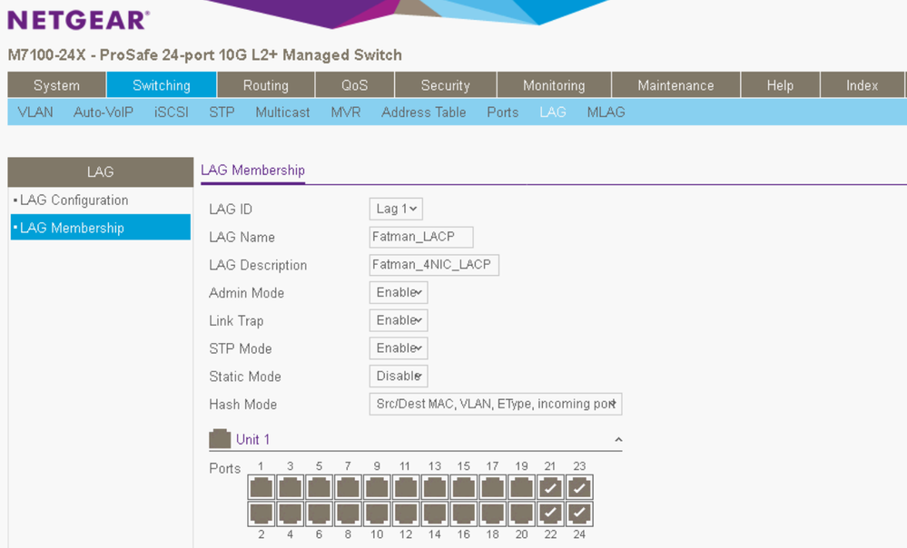This screenshot has width=907, height=548.
Task: Select port 16 in the port grid
Action: tap(463, 514)
